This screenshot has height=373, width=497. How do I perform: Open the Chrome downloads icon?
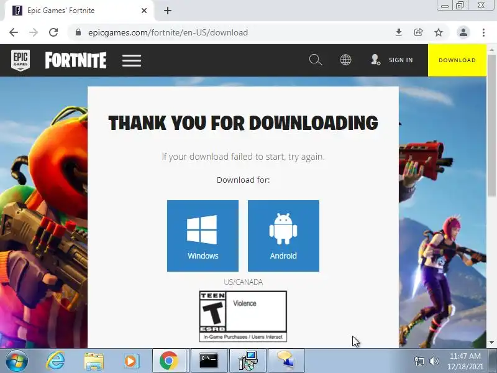click(399, 32)
